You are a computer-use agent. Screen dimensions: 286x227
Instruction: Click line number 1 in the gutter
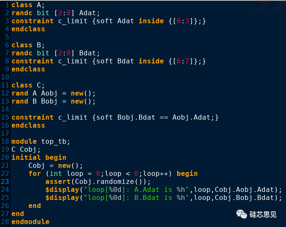[7, 5]
